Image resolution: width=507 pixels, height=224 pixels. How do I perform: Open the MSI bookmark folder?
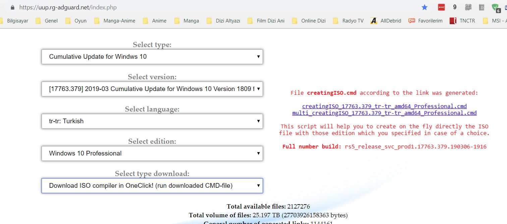(x=495, y=21)
